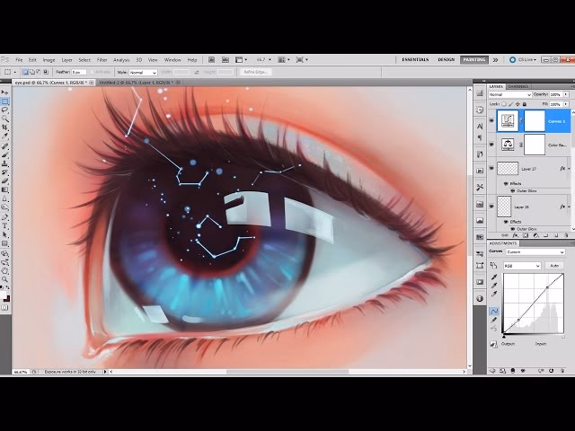575x431 pixels.
Task: Open the RGB channel dropdown in Curves
Action: pyautogui.click(x=522, y=266)
